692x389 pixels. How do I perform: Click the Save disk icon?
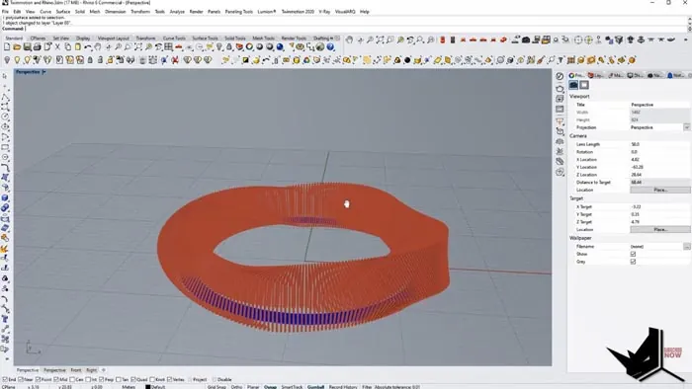[x=27, y=47]
